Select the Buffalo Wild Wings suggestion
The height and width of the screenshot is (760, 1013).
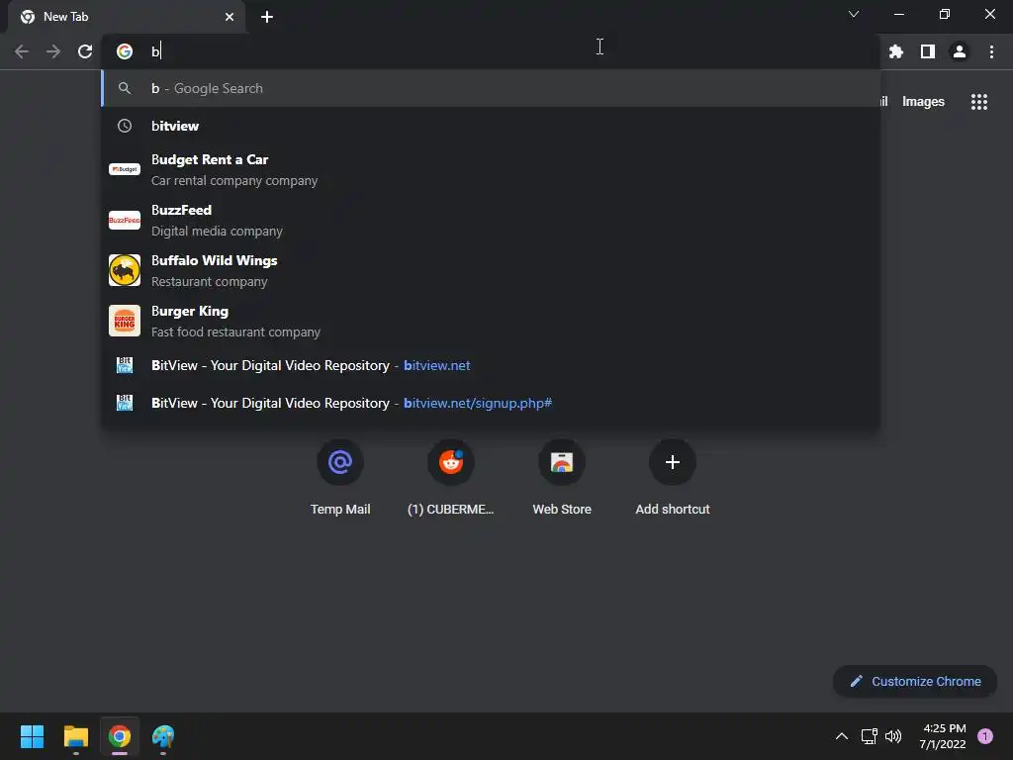coord(491,271)
